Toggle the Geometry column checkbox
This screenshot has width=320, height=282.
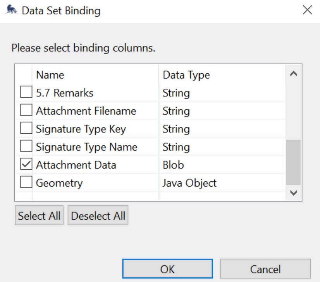pyautogui.click(x=26, y=183)
